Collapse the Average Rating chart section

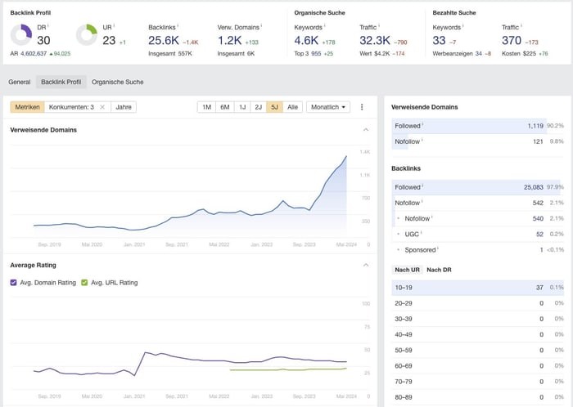365,265
